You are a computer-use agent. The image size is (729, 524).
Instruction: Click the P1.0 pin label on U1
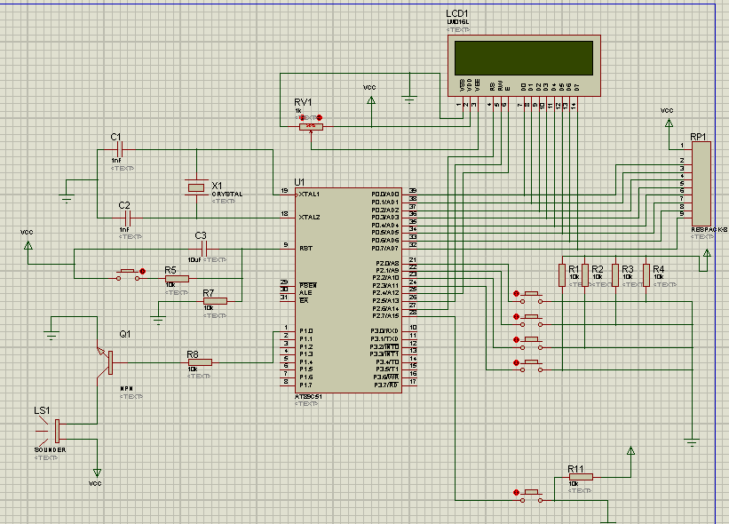306,331
